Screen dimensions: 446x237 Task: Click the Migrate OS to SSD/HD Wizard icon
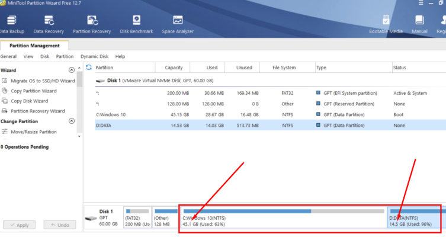click(x=5, y=81)
